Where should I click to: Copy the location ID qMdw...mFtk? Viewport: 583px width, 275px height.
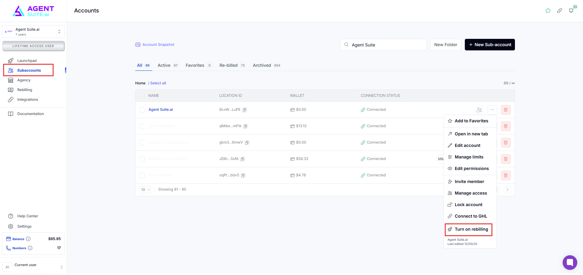click(x=245, y=126)
